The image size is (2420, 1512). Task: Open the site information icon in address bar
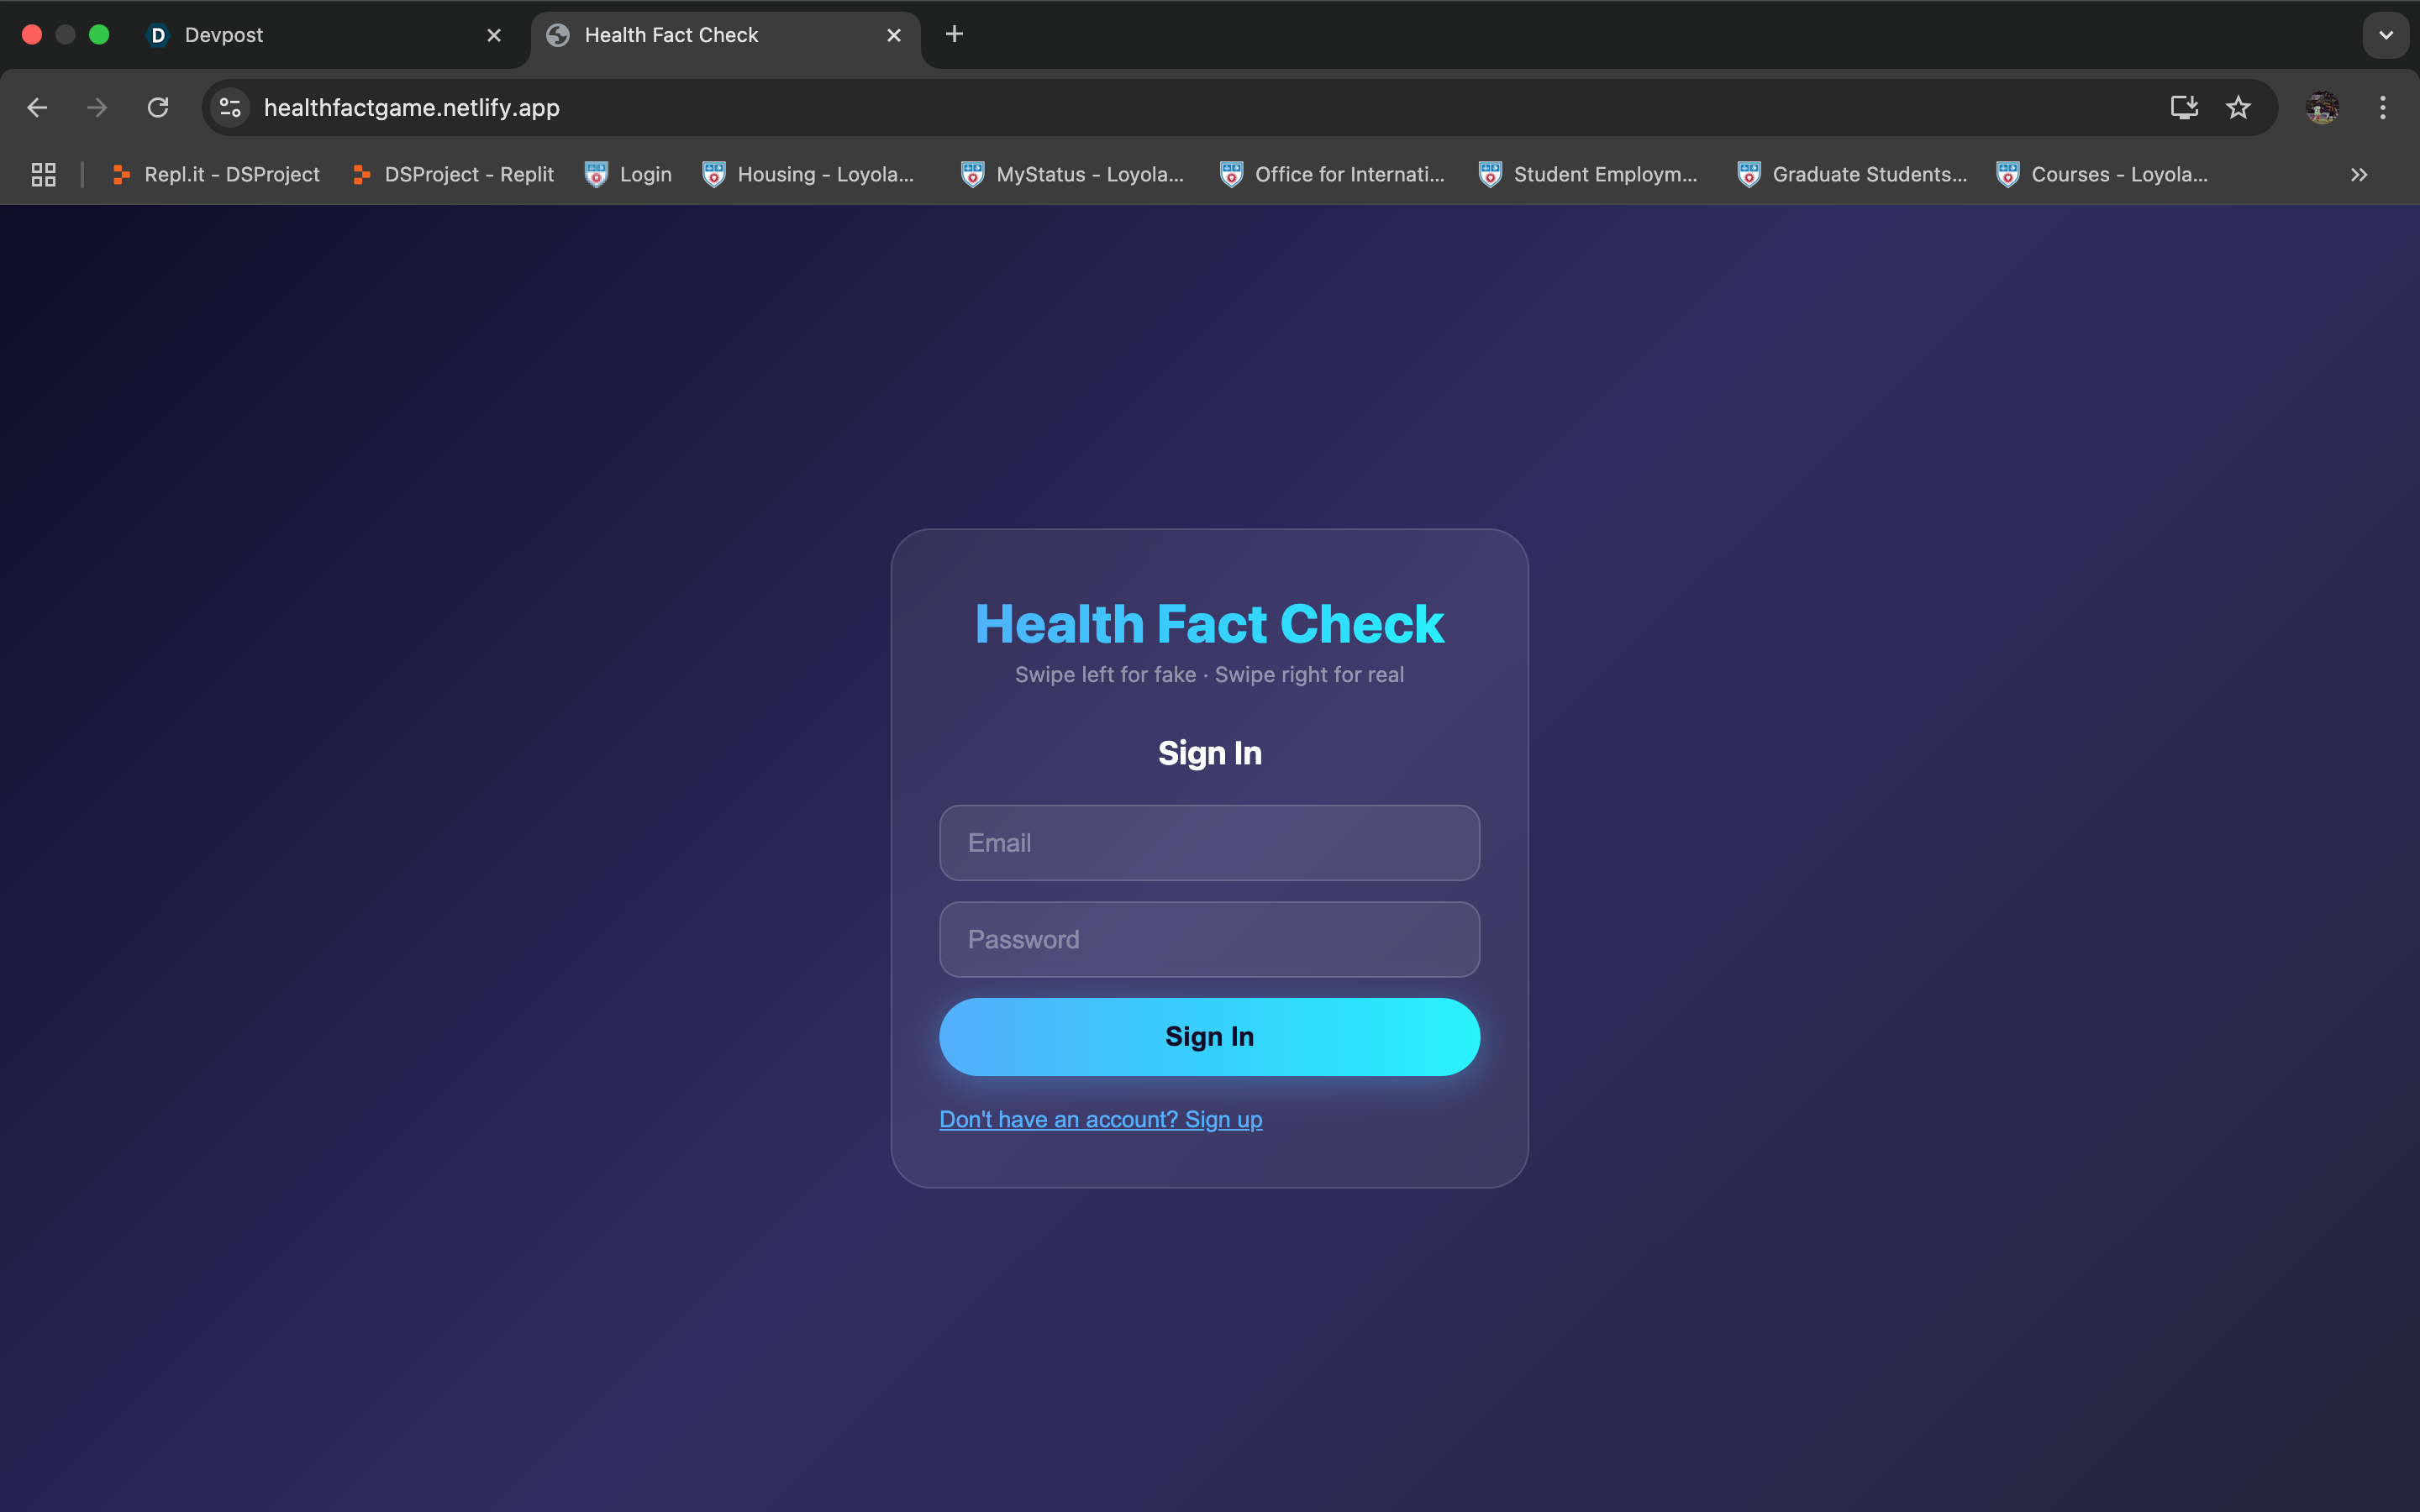point(231,107)
